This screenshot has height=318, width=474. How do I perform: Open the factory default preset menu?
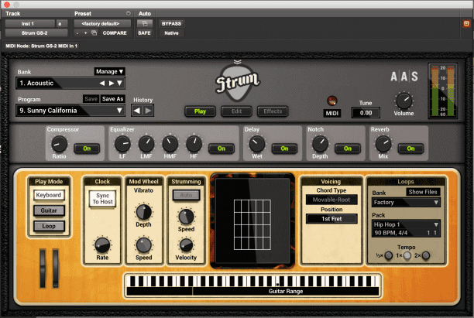(102, 23)
